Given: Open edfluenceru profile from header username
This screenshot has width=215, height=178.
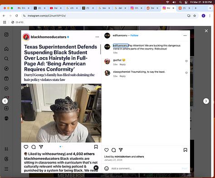Looking at the screenshot, I should [120, 35].
